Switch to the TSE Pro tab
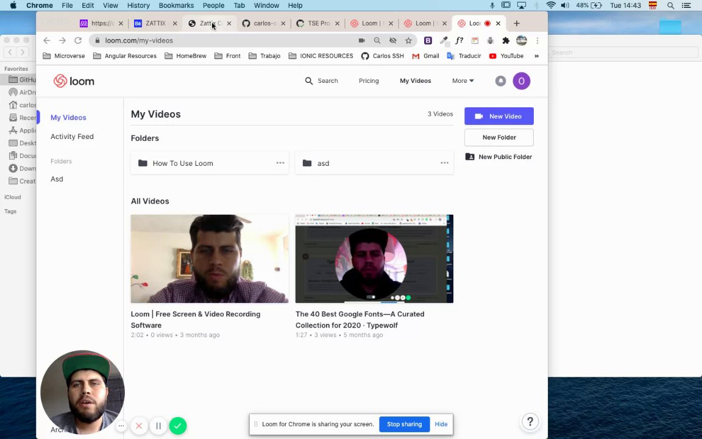Image resolution: width=702 pixels, height=439 pixels. point(318,23)
